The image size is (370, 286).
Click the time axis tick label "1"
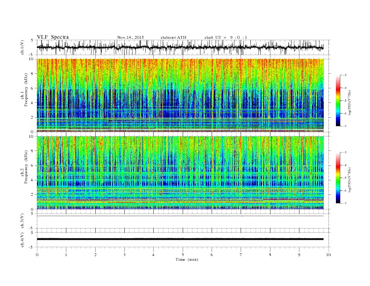(66, 255)
